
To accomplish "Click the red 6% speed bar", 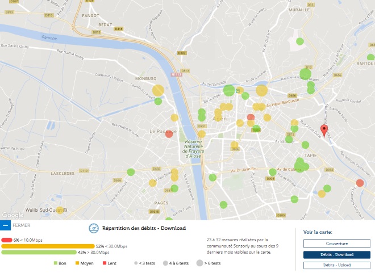I will click(7, 240).
